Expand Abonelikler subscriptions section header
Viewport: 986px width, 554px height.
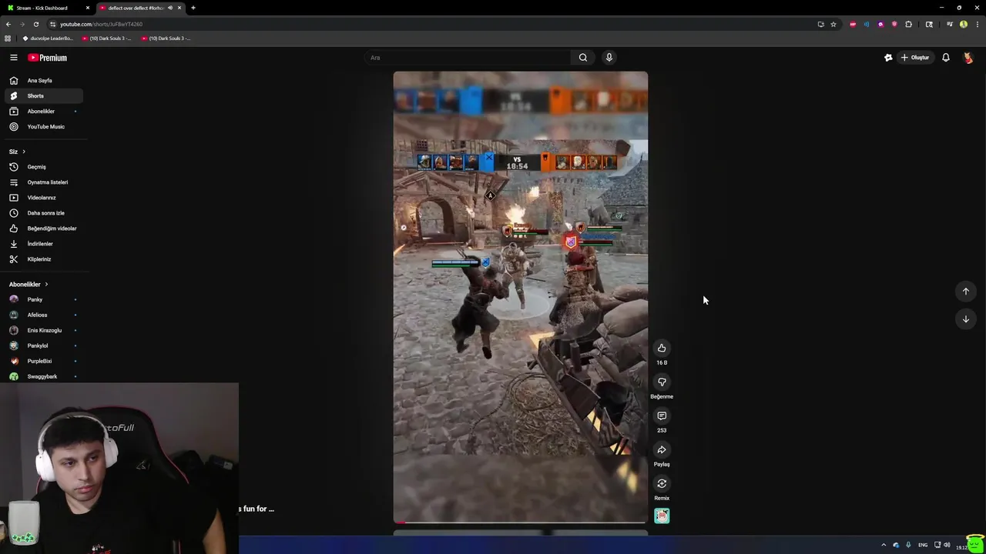click(29, 285)
